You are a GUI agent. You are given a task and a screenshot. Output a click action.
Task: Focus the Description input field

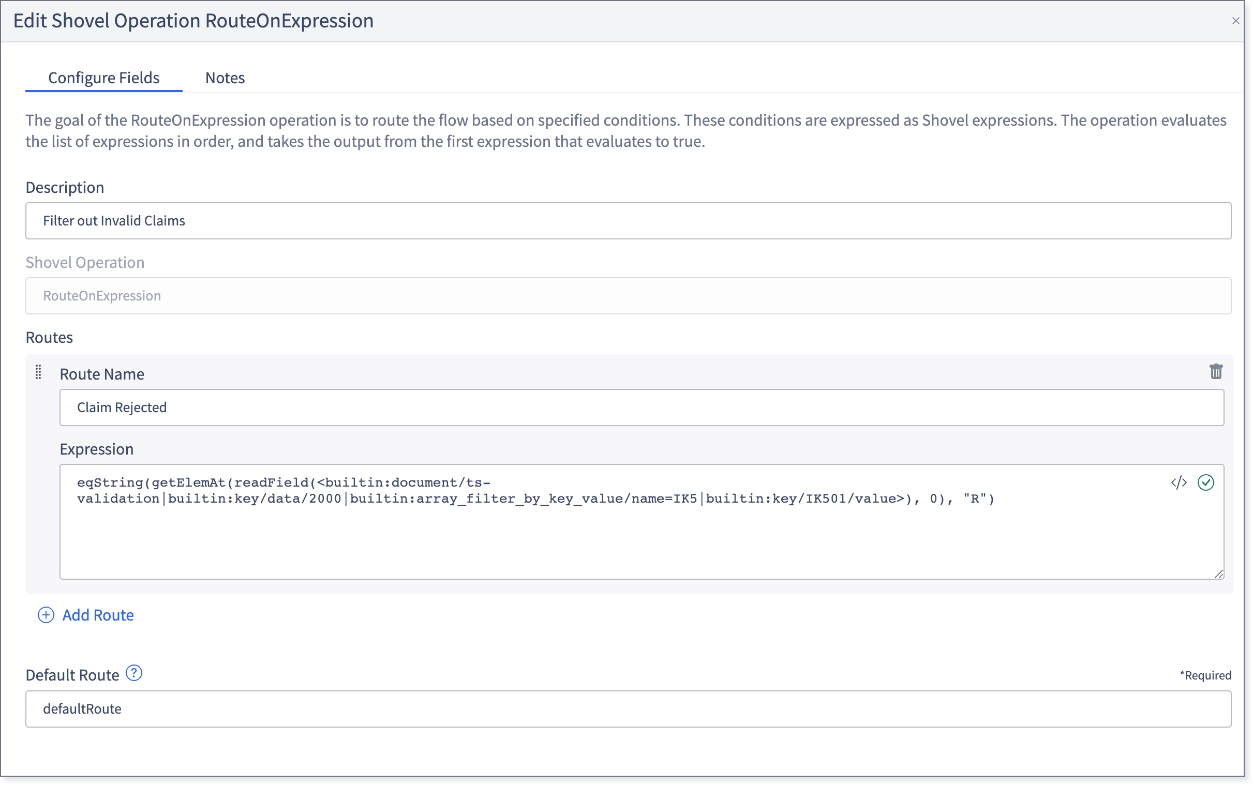click(629, 221)
